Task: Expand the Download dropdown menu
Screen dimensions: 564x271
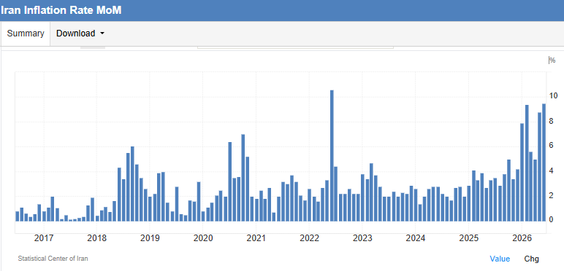Action: 80,34
